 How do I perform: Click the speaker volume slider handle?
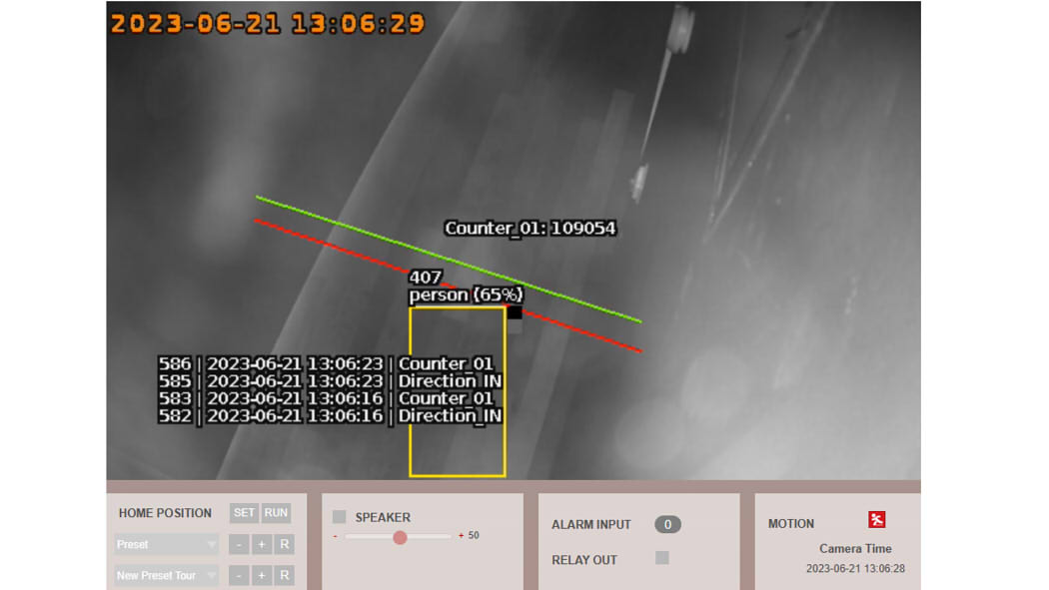coord(400,537)
